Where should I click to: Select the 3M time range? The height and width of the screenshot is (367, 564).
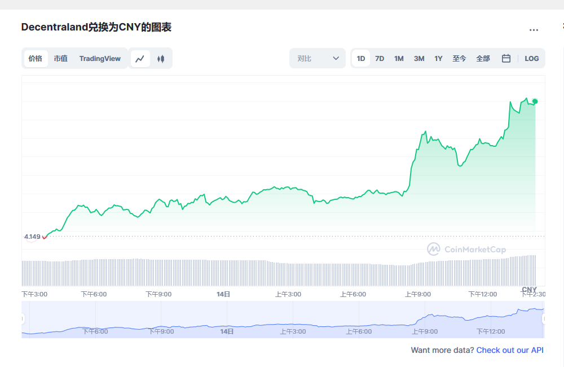(419, 58)
